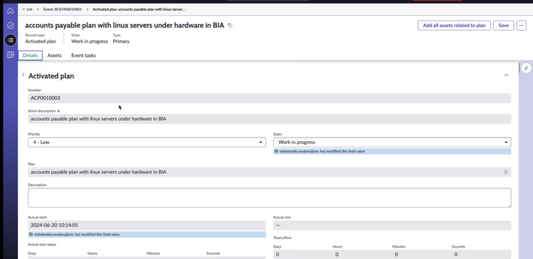This screenshot has width=533, height=259.
Task: Click the Primary type header value
Action: [x=121, y=41]
